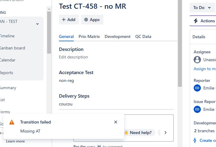216x147 pixels.
Task: Click the Missing AT error message
Action: click(x=30, y=131)
